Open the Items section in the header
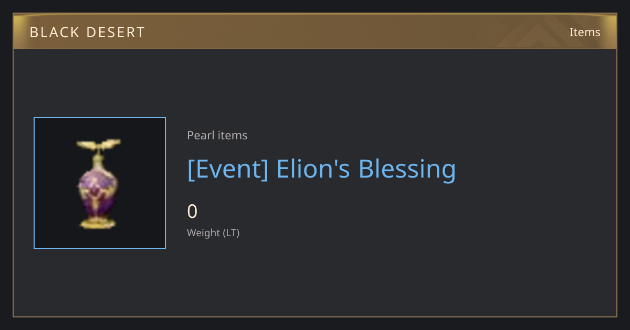The image size is (630, 330). (x=585, y=32)
